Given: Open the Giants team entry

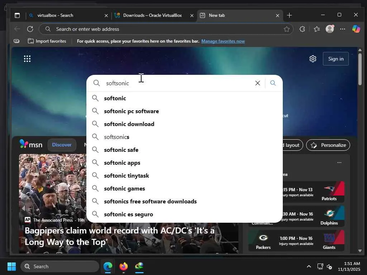Looking at the screenshot, I should pos(329,241).
